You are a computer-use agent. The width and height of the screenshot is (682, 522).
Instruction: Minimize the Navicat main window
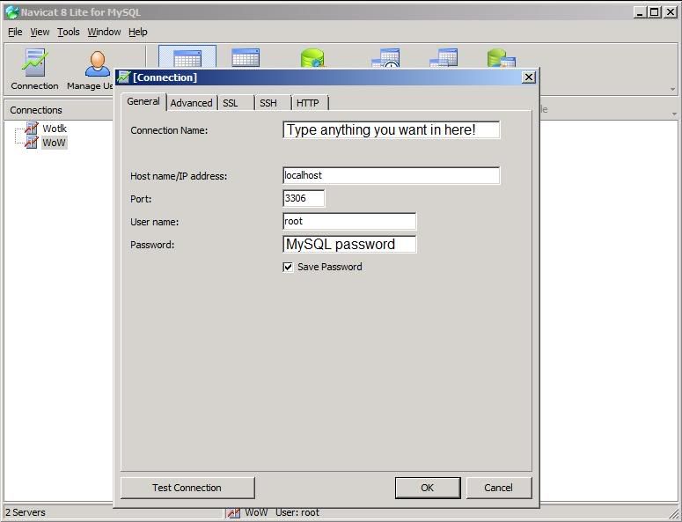point(640,12)
